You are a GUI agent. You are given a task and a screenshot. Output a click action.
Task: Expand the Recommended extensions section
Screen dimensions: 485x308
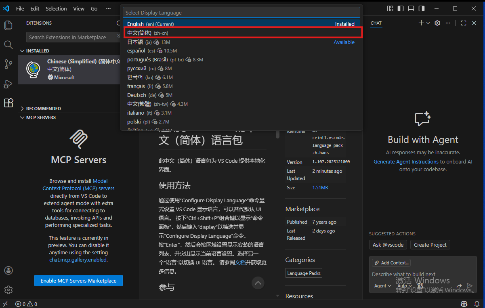click(x=43, y=109)
